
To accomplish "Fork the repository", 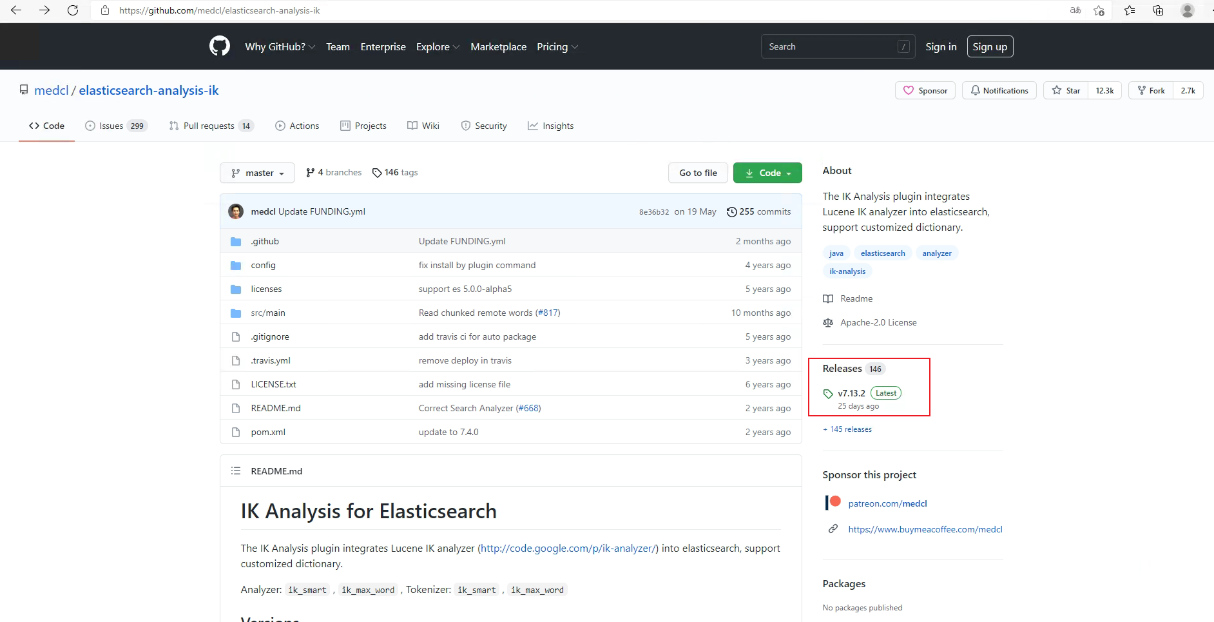I will point(1151,90).
